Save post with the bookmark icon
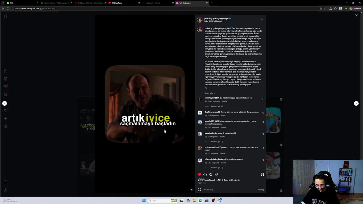This screenshot has height=204, width=363. (x=262, y=175)
